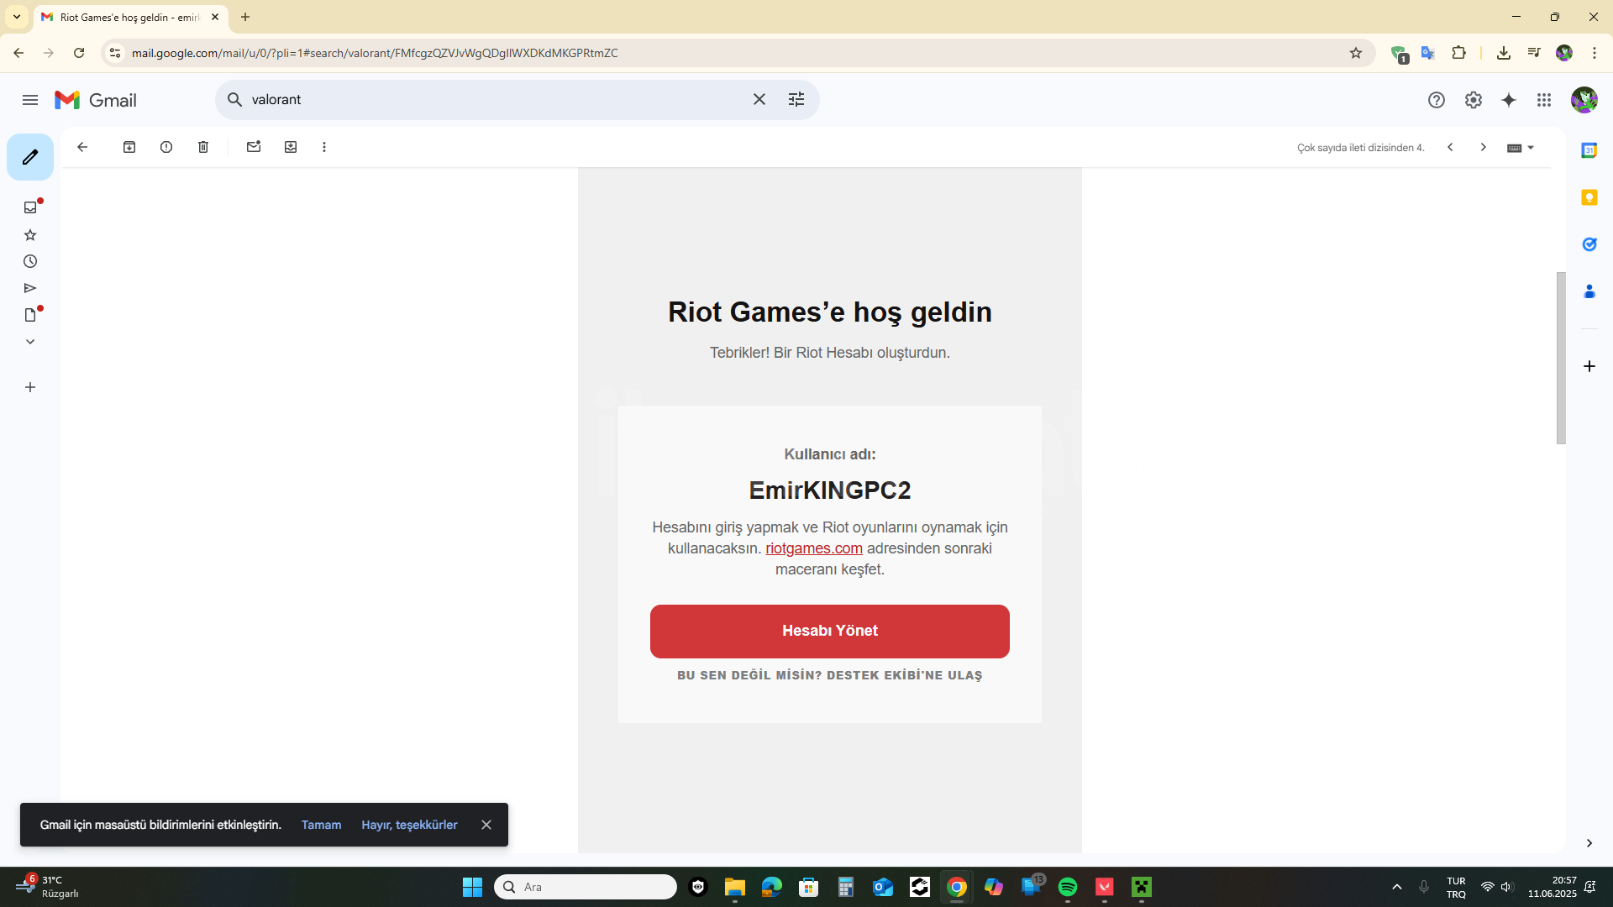
Task: Open input tools keyboard dropdown
Action: click(x=1521, y=148)
